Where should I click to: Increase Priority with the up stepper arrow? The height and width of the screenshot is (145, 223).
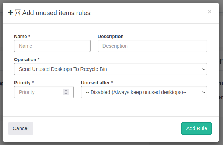(66, 91)
